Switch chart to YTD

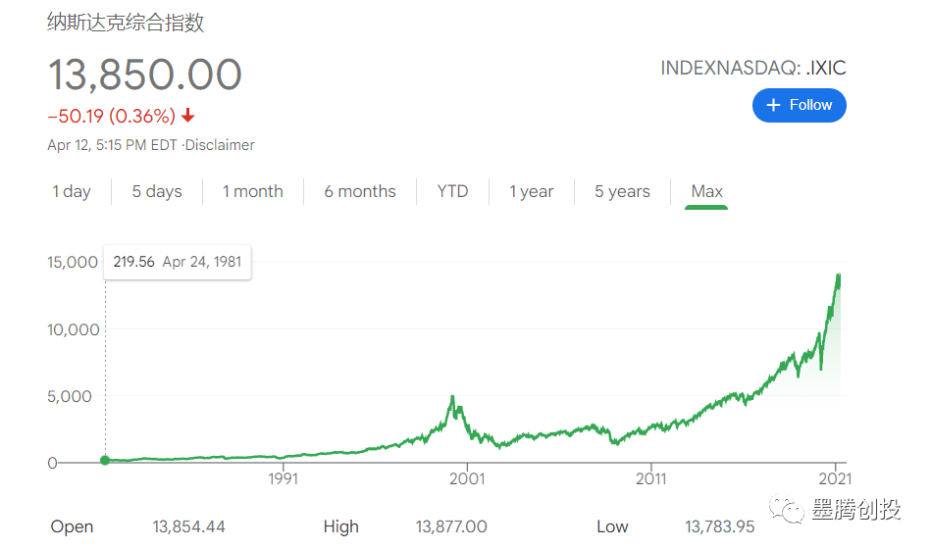pyautogui.click(x=452, y=191)
